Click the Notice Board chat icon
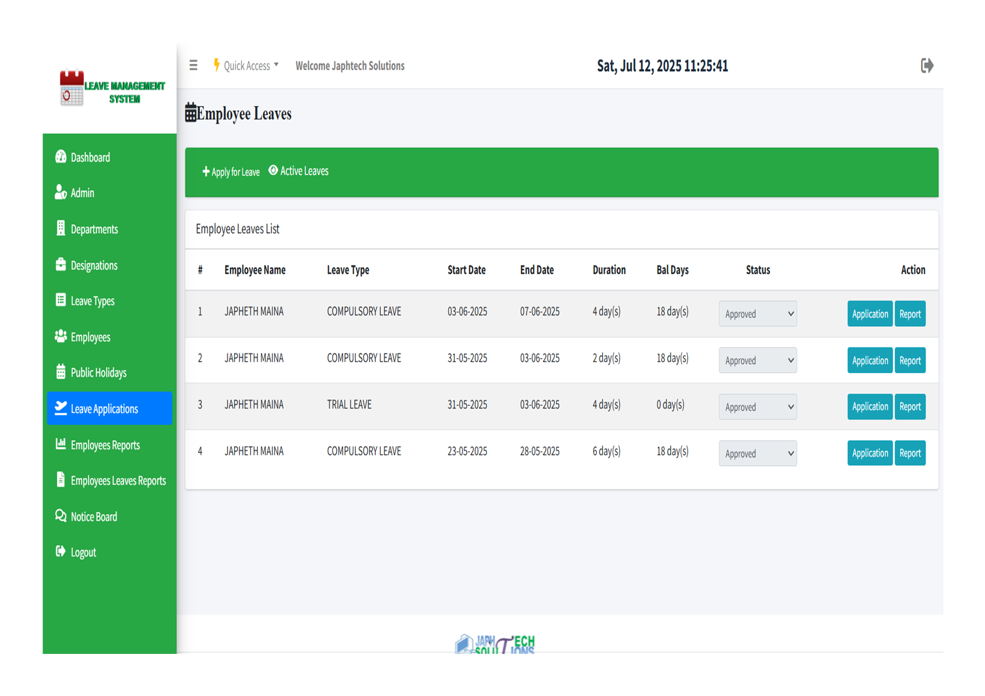Image resolution: width=985 pixels, height=696 pixels. [x=61, y=515]
